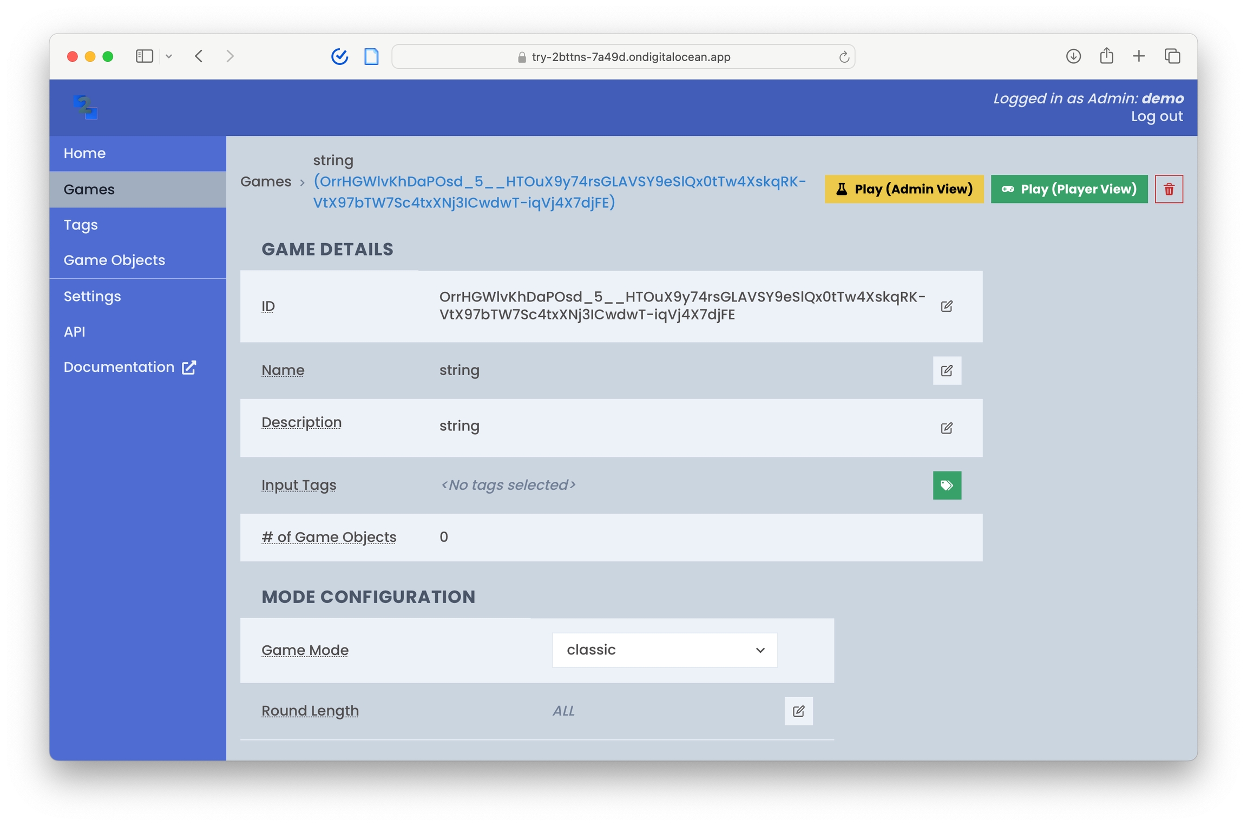Click the Safari share icon

[1106, 56]
